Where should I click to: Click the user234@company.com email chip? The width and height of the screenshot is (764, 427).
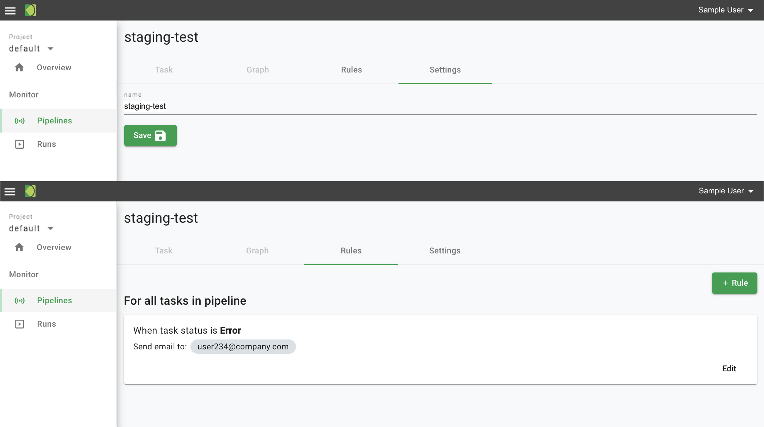point(243,347)
